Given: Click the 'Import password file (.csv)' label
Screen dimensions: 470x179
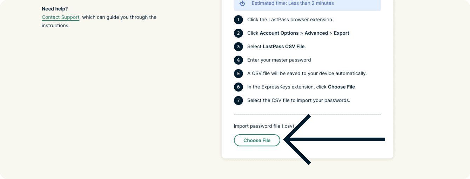Looking at the screenshot, I should click(264, 126).
